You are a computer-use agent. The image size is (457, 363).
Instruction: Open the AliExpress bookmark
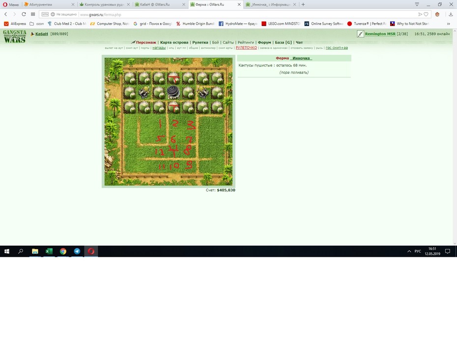coord(15,24)
